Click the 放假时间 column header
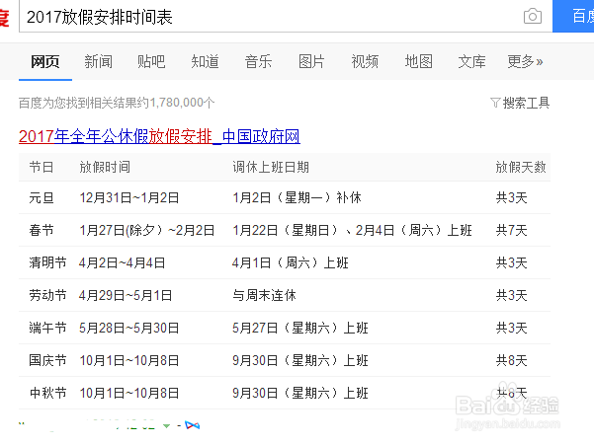Viewport: 594px width, 445px height. click(105, 167)
